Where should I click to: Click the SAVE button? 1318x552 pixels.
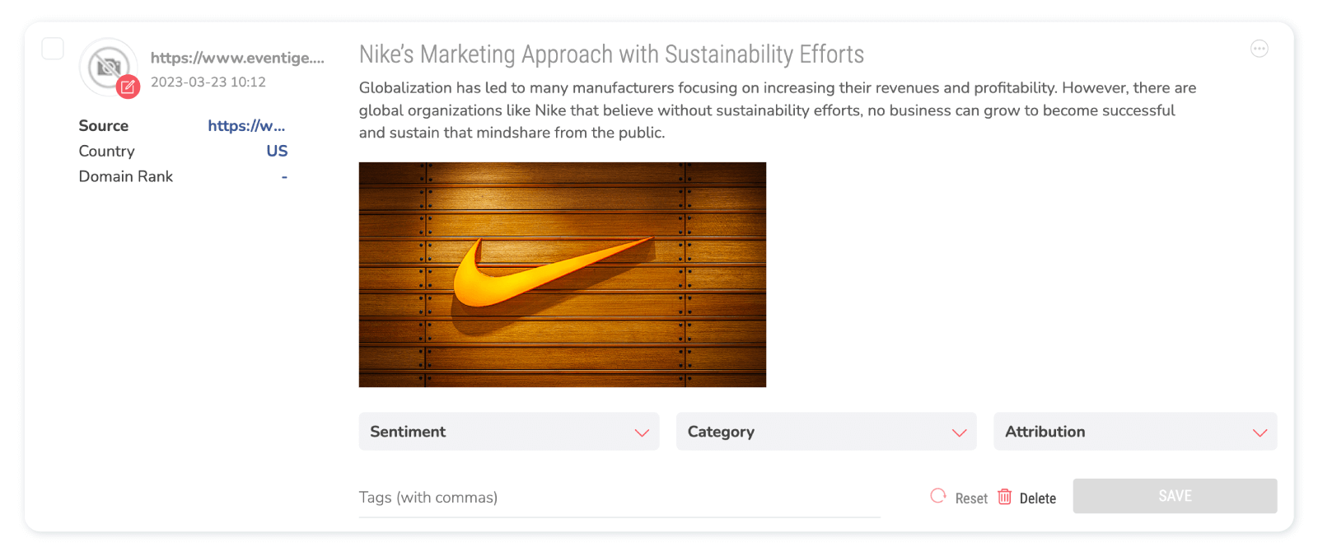1175,496
